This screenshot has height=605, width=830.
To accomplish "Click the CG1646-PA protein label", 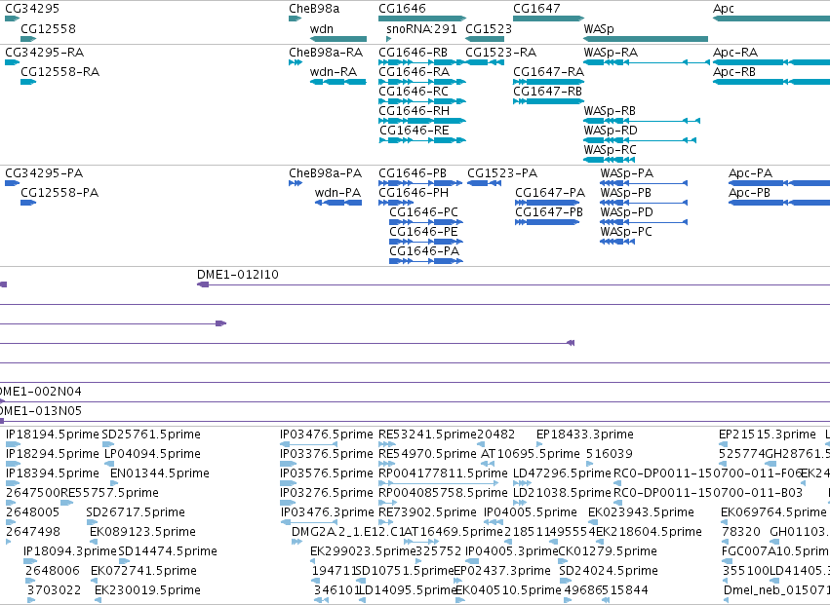I will 424,251.
